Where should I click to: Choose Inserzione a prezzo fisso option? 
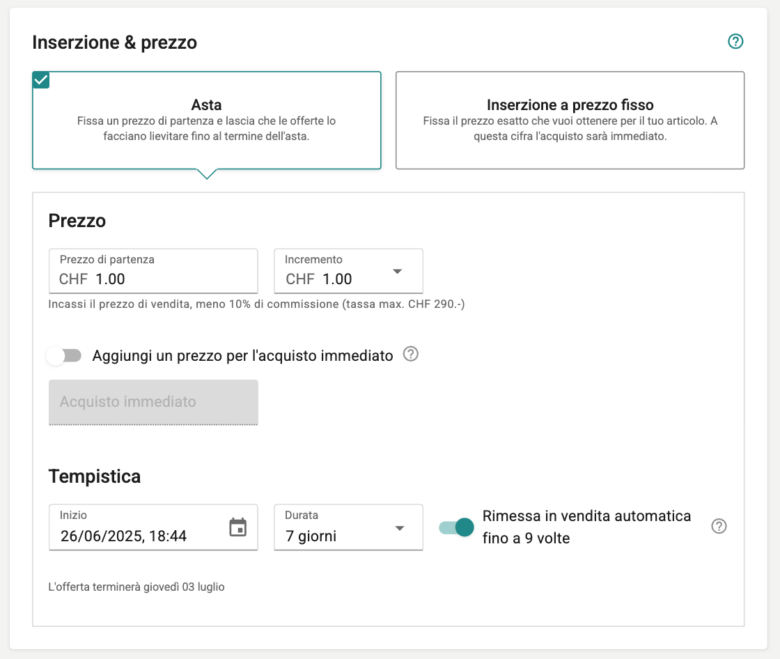[570, 121]
